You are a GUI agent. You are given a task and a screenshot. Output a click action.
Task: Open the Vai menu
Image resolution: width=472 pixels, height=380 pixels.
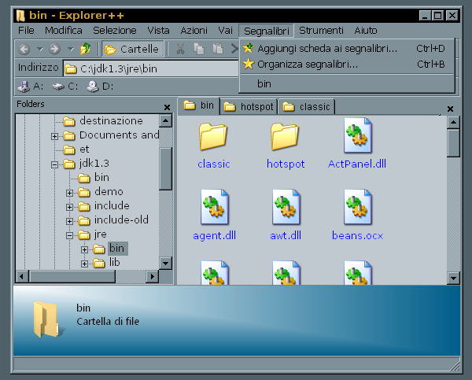225,31
